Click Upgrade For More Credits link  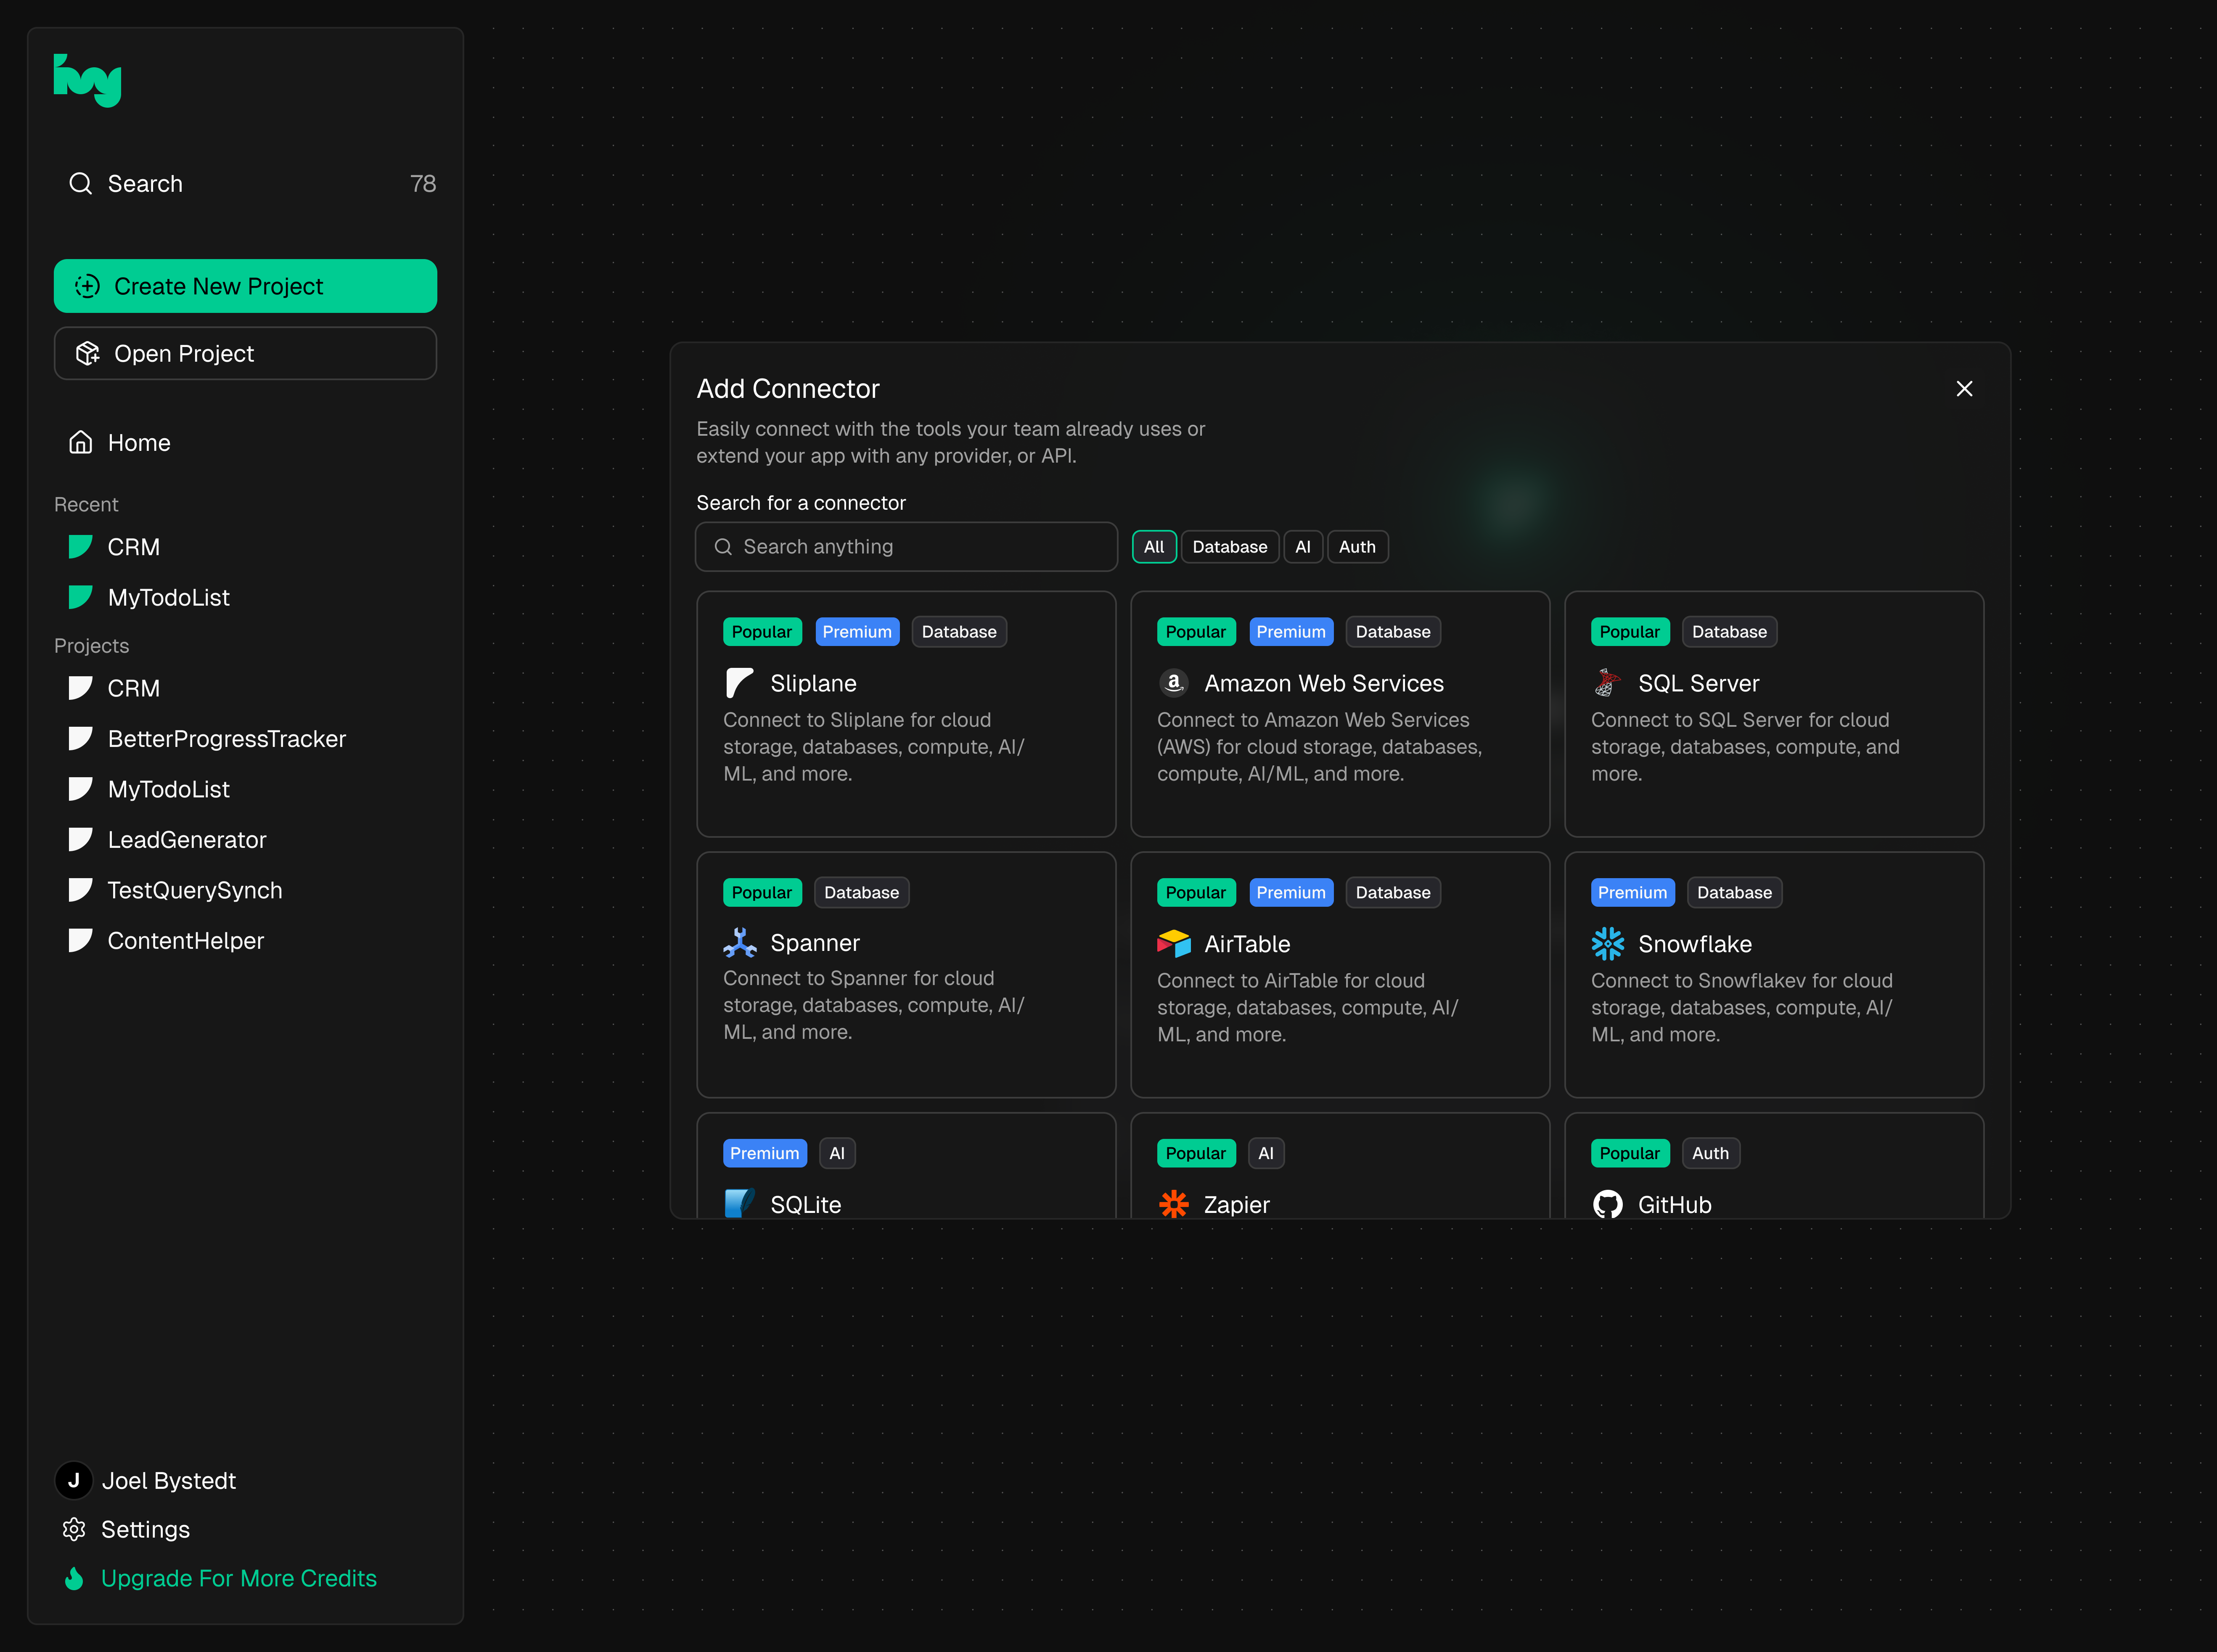click(238, 1578)
